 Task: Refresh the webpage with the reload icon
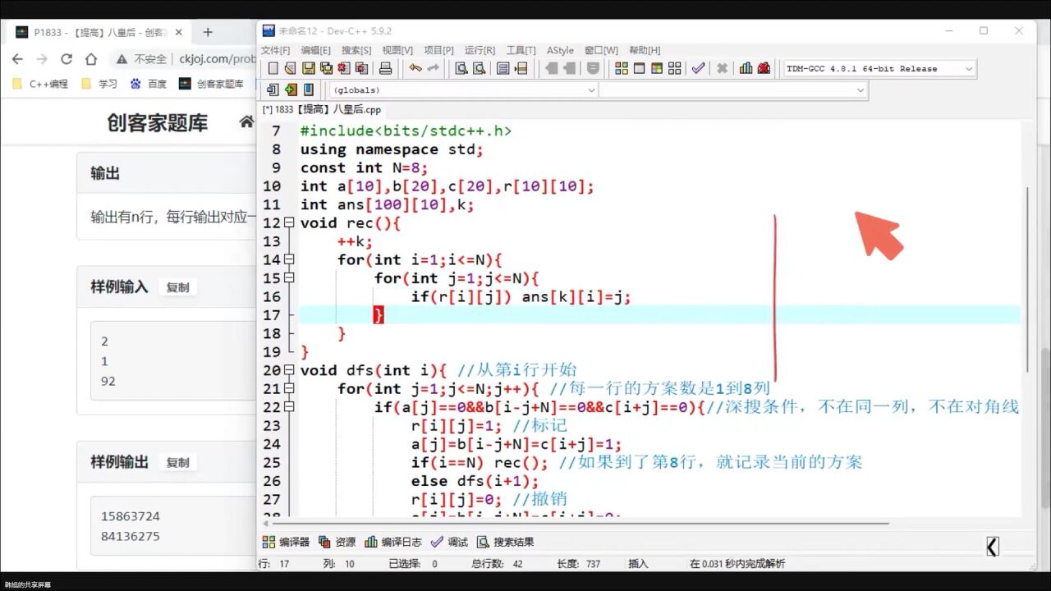point(66,60)
